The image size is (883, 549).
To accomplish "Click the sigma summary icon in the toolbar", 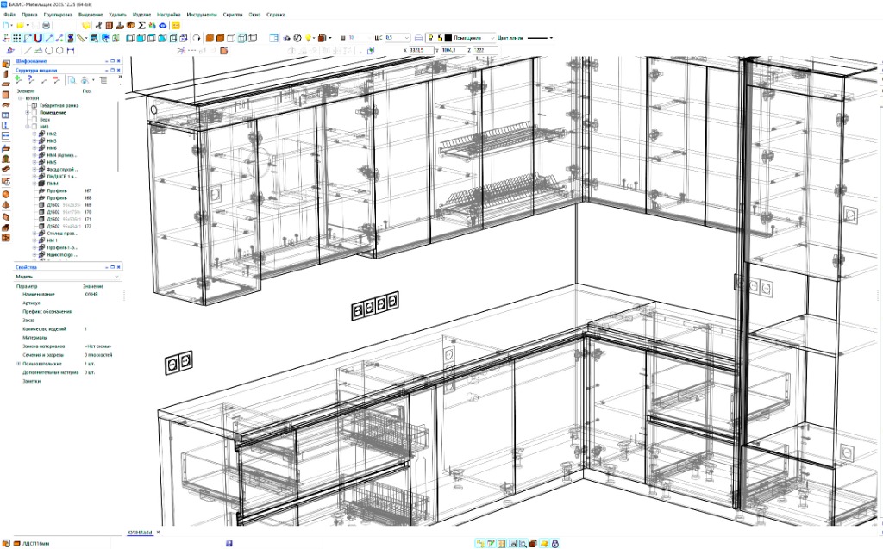I will click(x=141, y=26).
